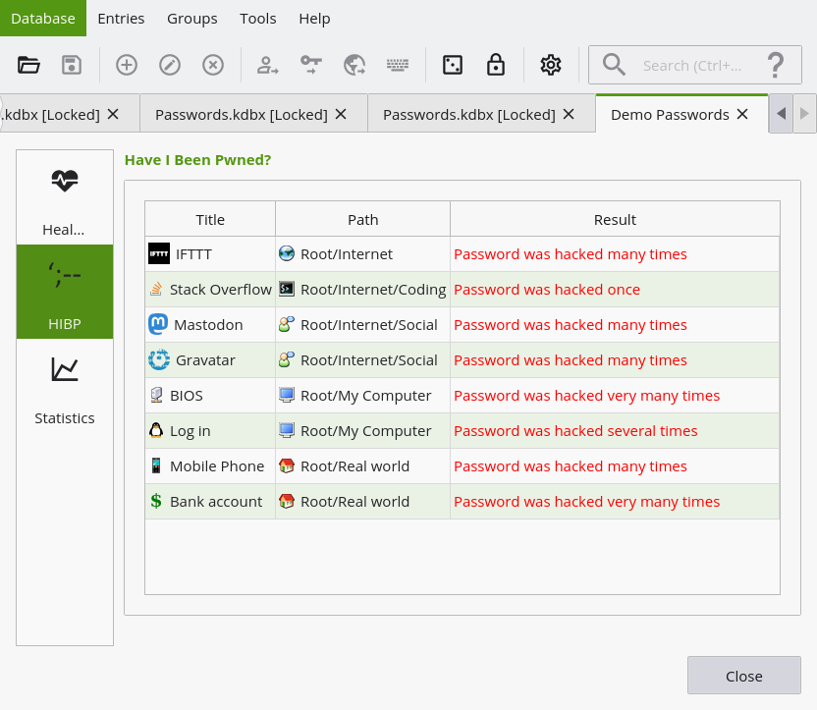Lock databases with padlock icon

[x=496, y=65]
